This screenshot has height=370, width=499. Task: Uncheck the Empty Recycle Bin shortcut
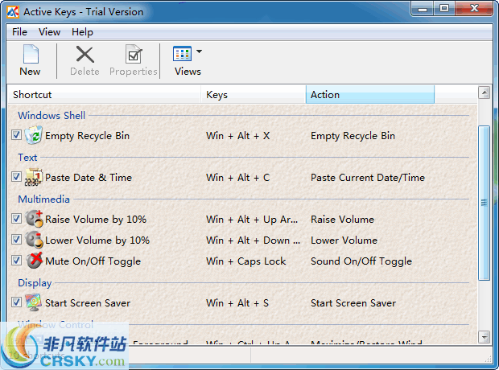click(x=16, y=135)
